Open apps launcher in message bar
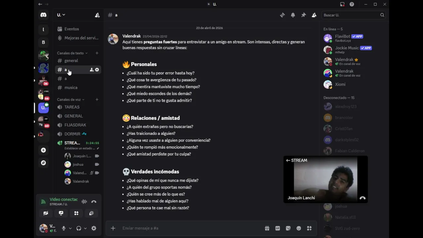The height and width of the screenshot is (238, 423). click(x=309, y=228)
